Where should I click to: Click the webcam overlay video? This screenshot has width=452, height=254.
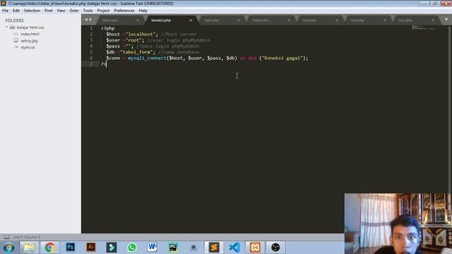click(398, 224)
